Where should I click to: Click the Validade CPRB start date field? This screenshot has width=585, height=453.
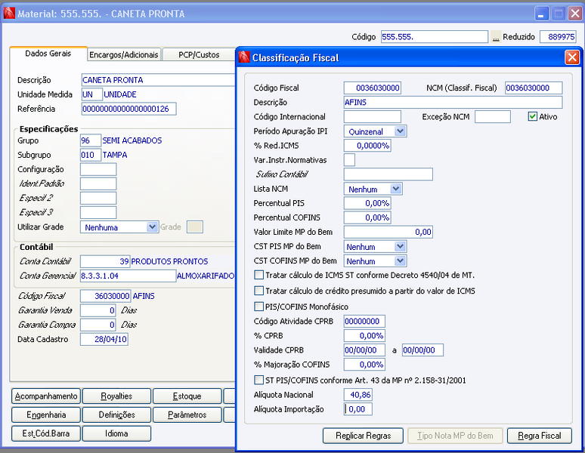364,350
